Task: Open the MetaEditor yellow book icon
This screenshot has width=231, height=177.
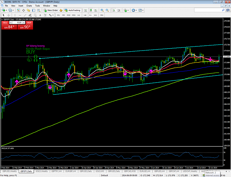Action: [61, 10]
